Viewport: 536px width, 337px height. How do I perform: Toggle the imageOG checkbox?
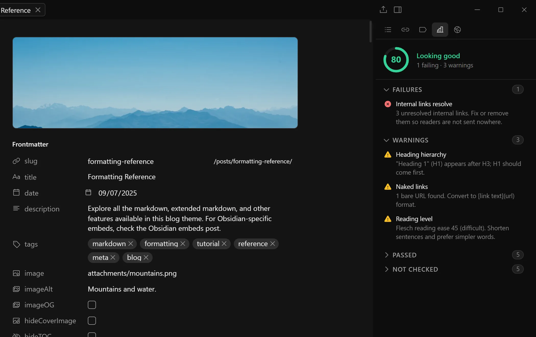click(x=92, y=305)
